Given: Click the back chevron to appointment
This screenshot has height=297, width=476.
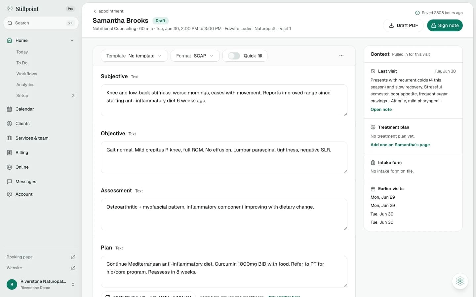Looking at the screenshot, I should pos(95,11).
